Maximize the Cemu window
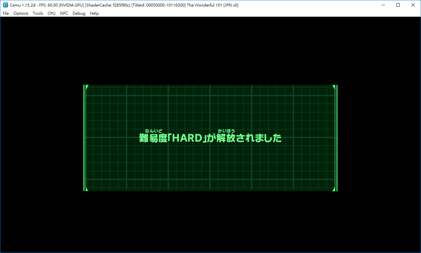The image size is (421, 253). tap(398, 5)
